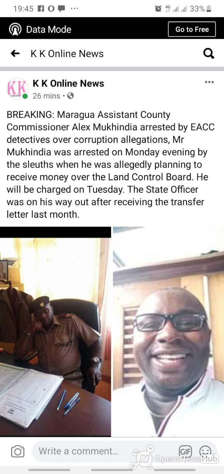
Task: Tap the post text beginning BREAKING
Action: tap(111, 164)
